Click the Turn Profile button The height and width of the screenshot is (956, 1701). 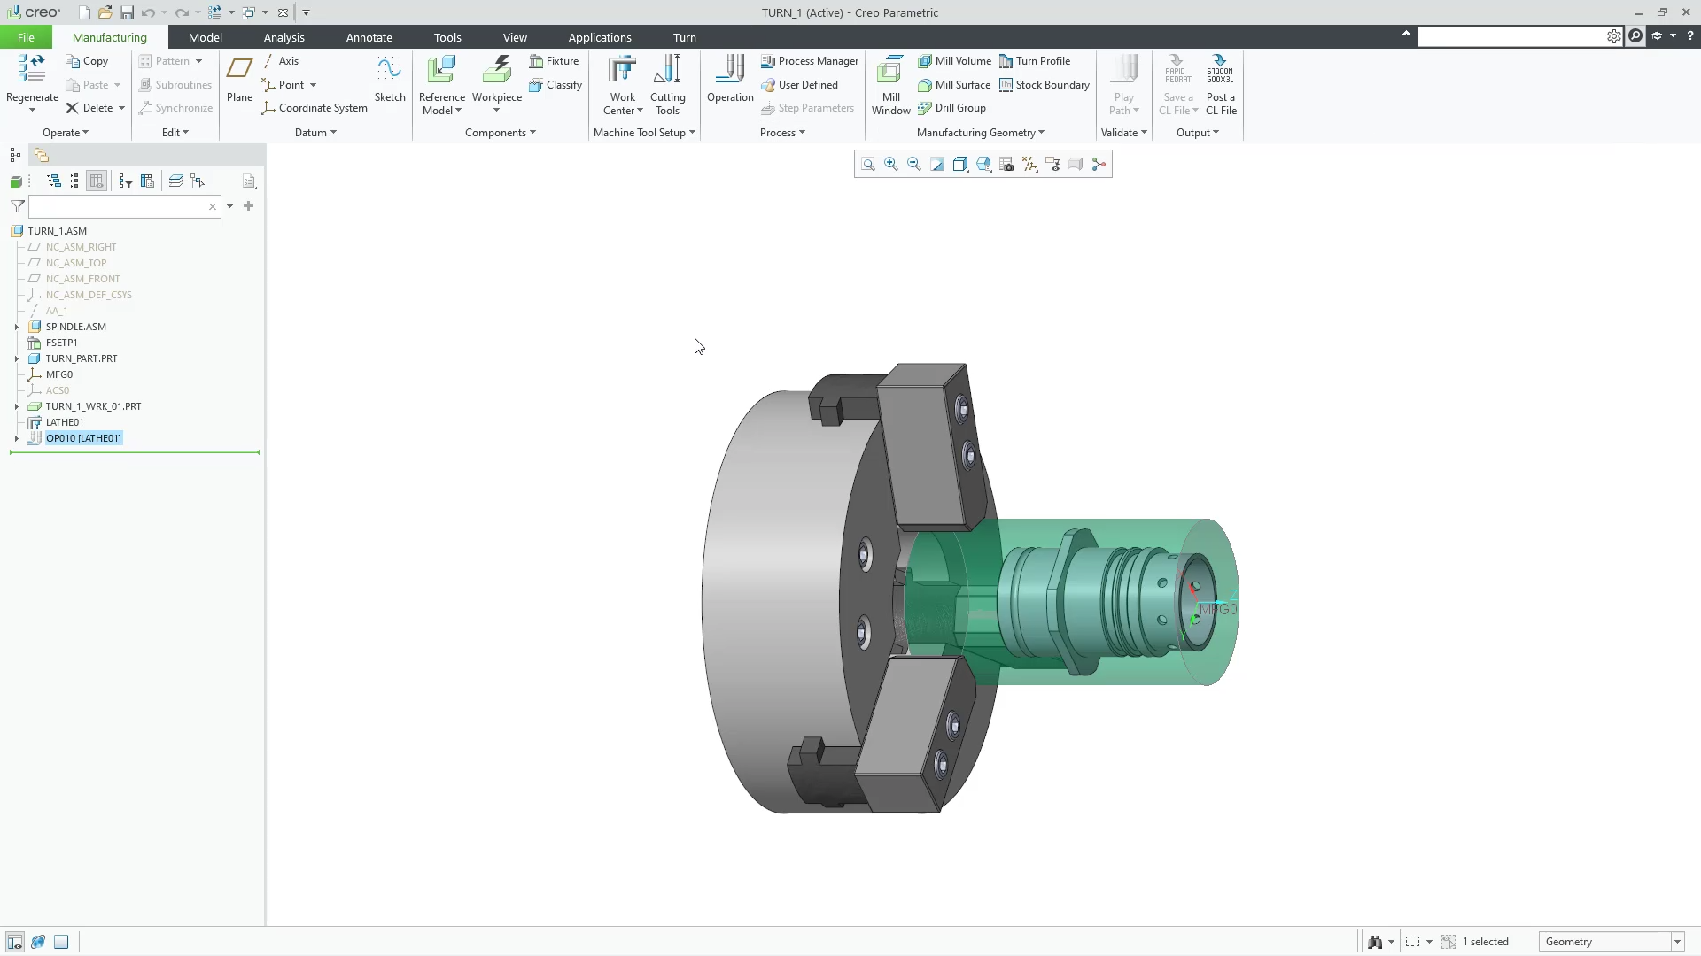coord(1035,61)
